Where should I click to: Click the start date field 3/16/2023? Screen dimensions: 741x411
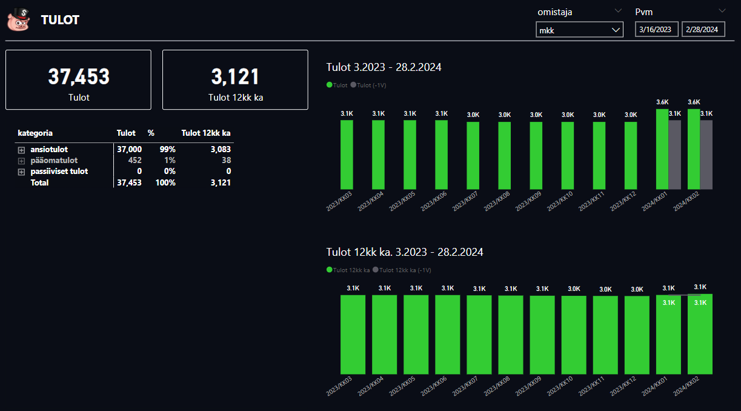pos(656,30)
